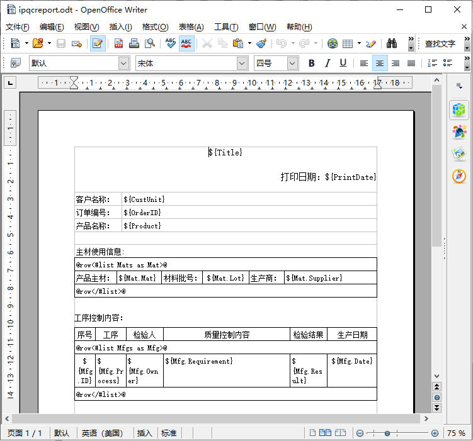
Task: Toggle numbered list icon
Action: point(432,63)
